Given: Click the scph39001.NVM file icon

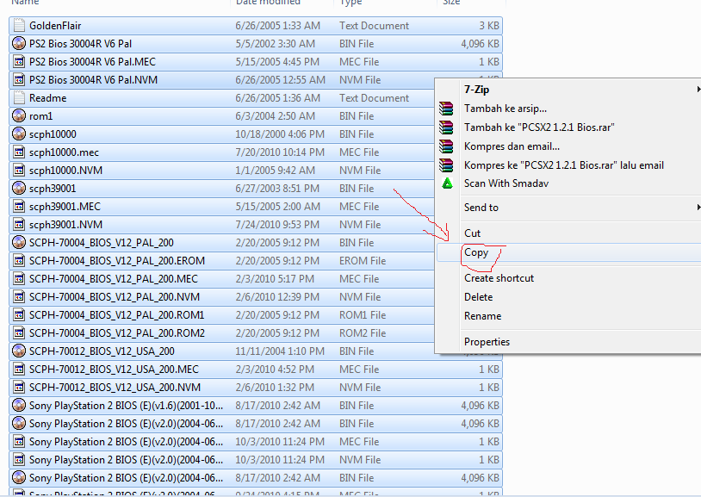Looking at the screenshot, I should coord(19,225).
